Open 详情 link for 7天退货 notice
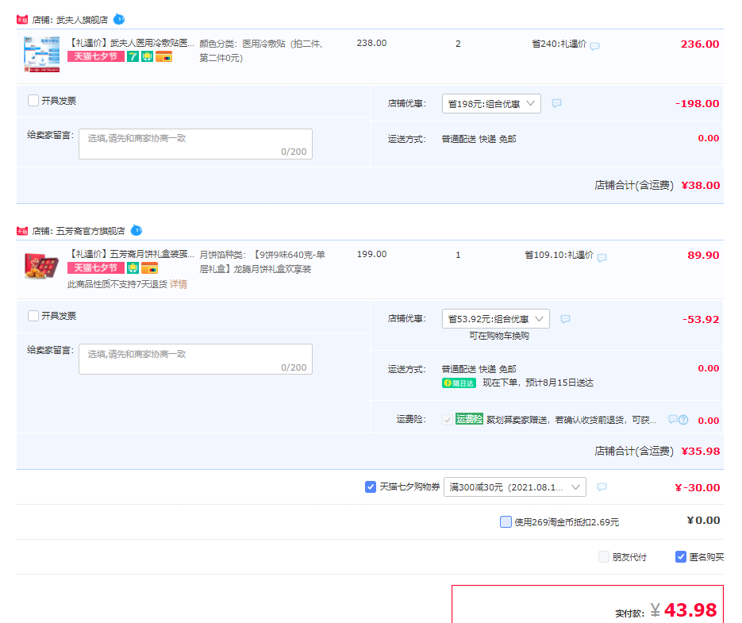The image size is (742, 623). pos(179,284)
